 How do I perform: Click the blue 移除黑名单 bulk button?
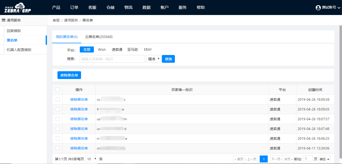tap(69, 75)
